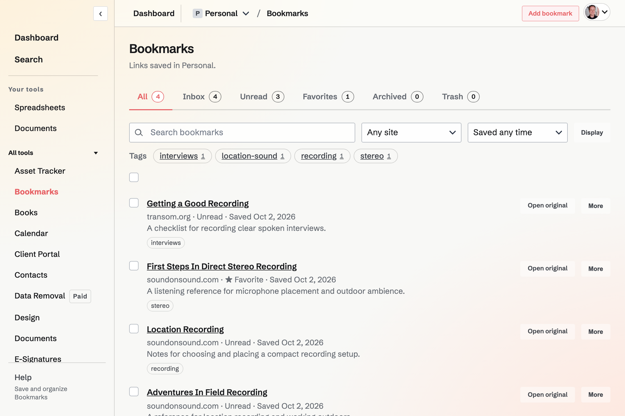This screenshot has width=625, height=416.
Task: Filter by the interviews tag in Tags row
Action: 182,156
